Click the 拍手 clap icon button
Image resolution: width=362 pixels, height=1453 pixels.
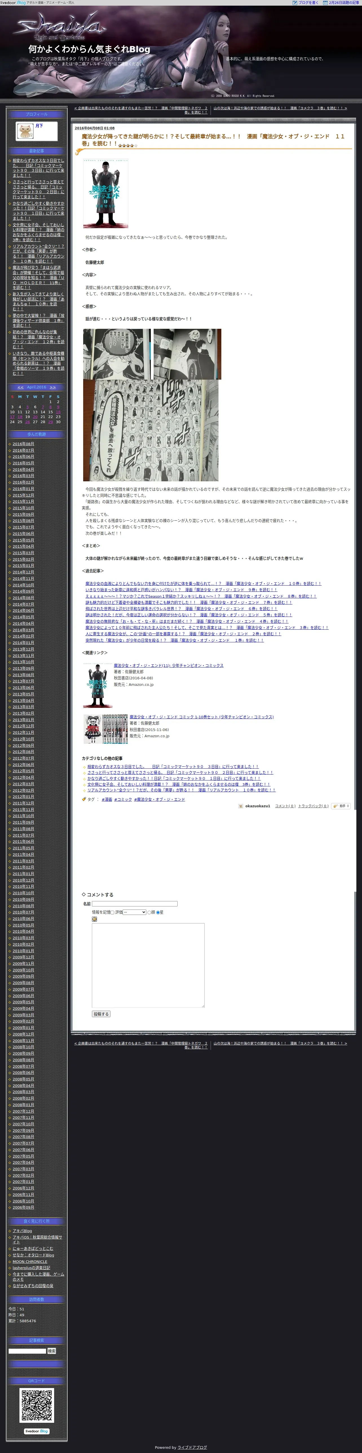(341, 806)
